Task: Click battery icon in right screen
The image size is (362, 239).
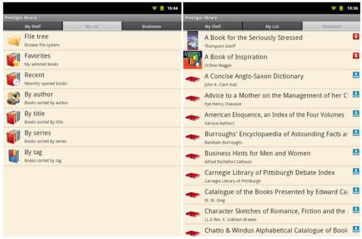Action: [x=341, y=8]
